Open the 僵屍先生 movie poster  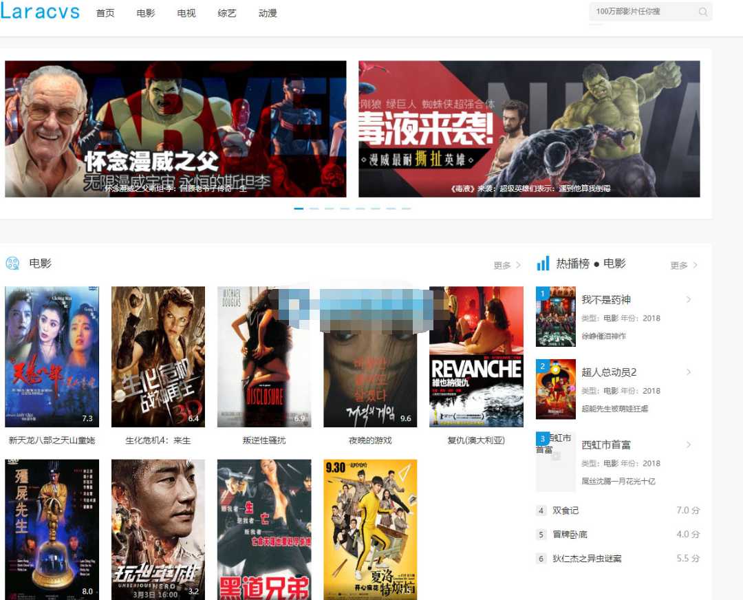click(x=52, y=529)
